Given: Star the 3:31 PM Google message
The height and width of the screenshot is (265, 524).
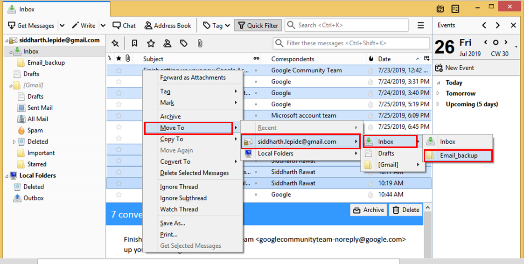Looking at the screenshot, I should point(119,82).
